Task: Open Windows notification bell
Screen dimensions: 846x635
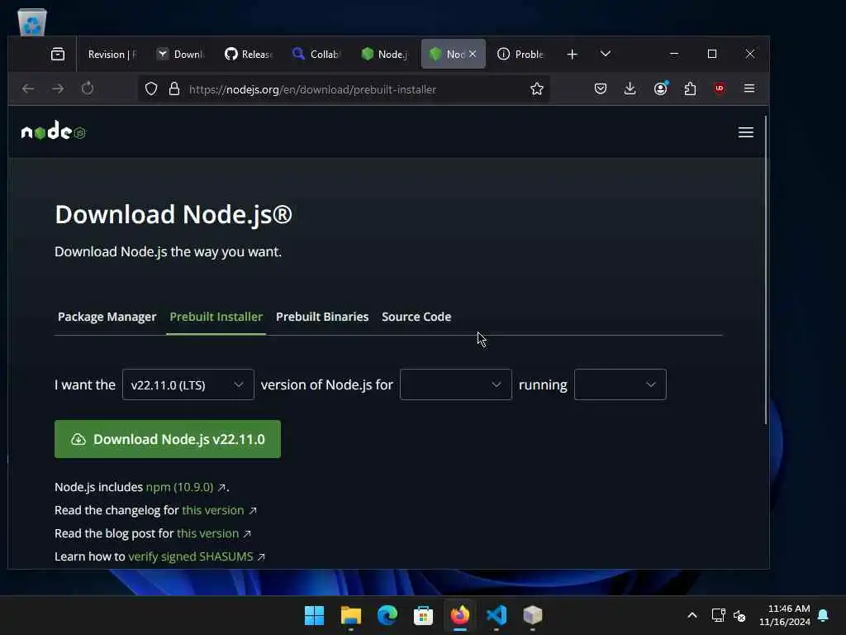Action: pyautogui.click(x=824, y=615)
